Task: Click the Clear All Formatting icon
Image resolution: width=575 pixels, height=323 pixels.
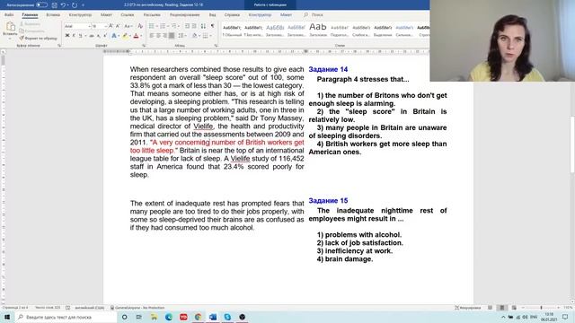Action: point(140,26)
